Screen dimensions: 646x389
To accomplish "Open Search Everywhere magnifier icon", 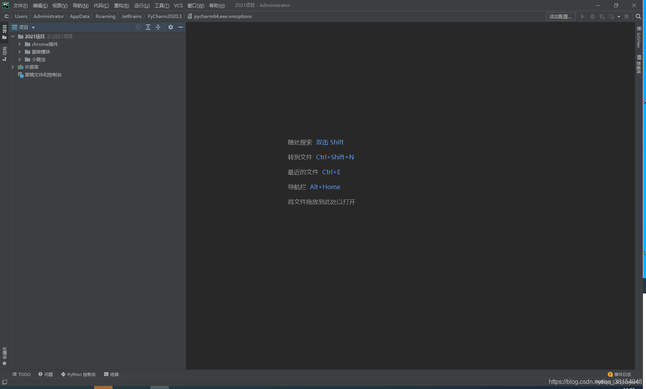I will click(x=638, y=16).
